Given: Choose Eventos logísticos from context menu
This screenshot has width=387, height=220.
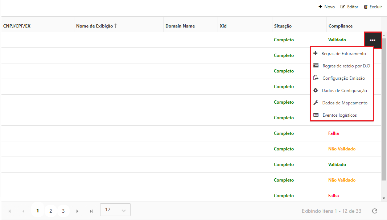Looking at the screenshot, I should (x=339, y=115).
